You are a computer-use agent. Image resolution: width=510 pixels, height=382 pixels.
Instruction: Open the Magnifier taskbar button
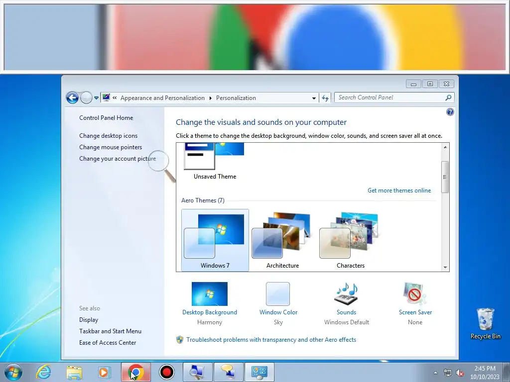coord(197,372)
